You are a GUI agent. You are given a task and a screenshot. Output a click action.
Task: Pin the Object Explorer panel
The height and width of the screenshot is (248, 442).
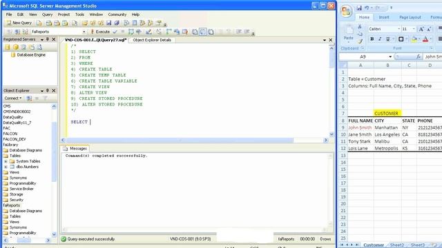pyautogui.click(x=48, y=90)
